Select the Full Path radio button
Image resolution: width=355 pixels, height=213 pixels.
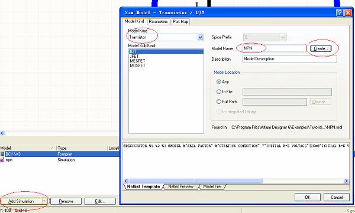(219, 101)
